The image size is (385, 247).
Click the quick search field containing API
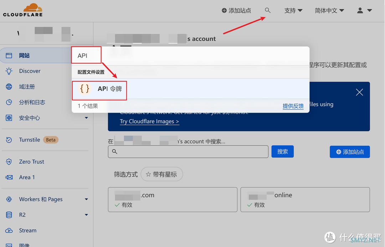[190, 56]
